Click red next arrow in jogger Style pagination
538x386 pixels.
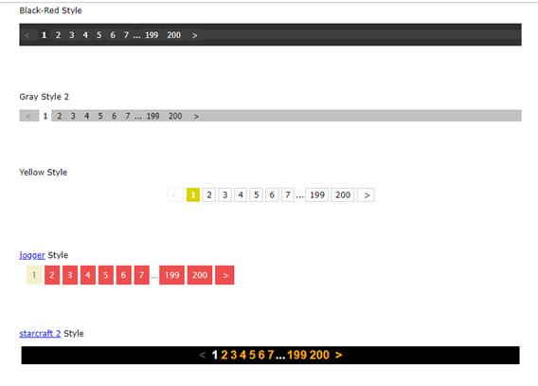[224, 275]
